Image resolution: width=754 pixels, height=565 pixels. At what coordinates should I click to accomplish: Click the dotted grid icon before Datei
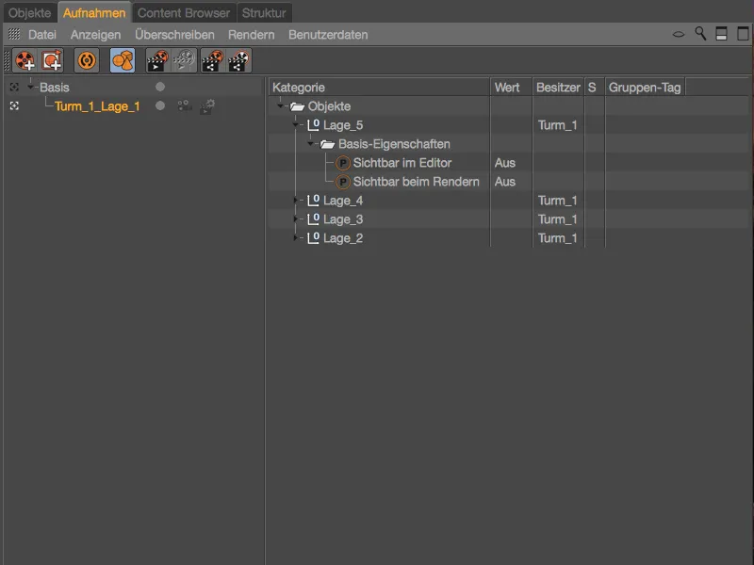click(x=14, y=34)
